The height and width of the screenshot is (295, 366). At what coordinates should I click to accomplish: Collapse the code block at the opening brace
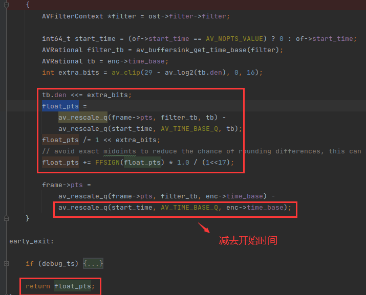click(7, 5)
